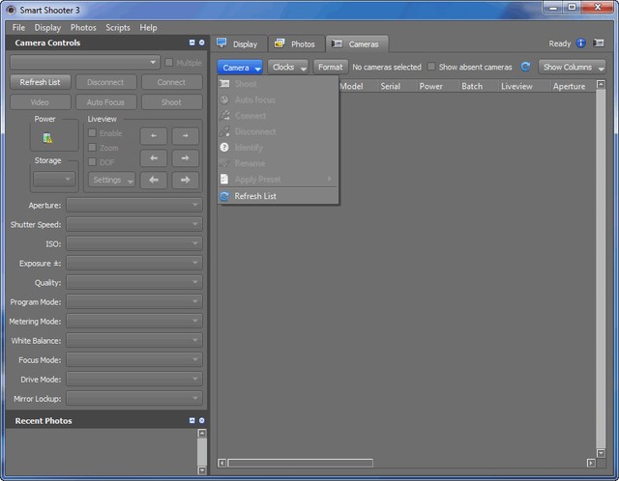Expand the Clocks dropdown
619x481 pixels.
click(288, 68)
